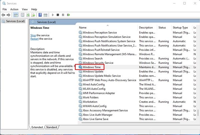Click the Refresh toolbar icon
Screen dimensions: 200x135
point(28,15)
